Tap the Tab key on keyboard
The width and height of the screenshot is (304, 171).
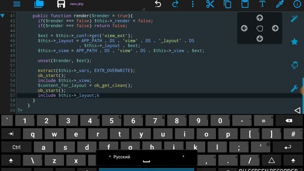pos(11,134)
